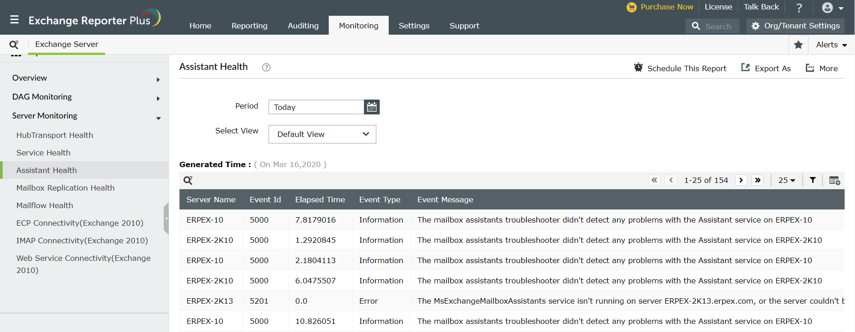Image resolution: width=855 pixels, height=332 pixels.
Task: Open the Support tab
Action: (x=464, y=26)
